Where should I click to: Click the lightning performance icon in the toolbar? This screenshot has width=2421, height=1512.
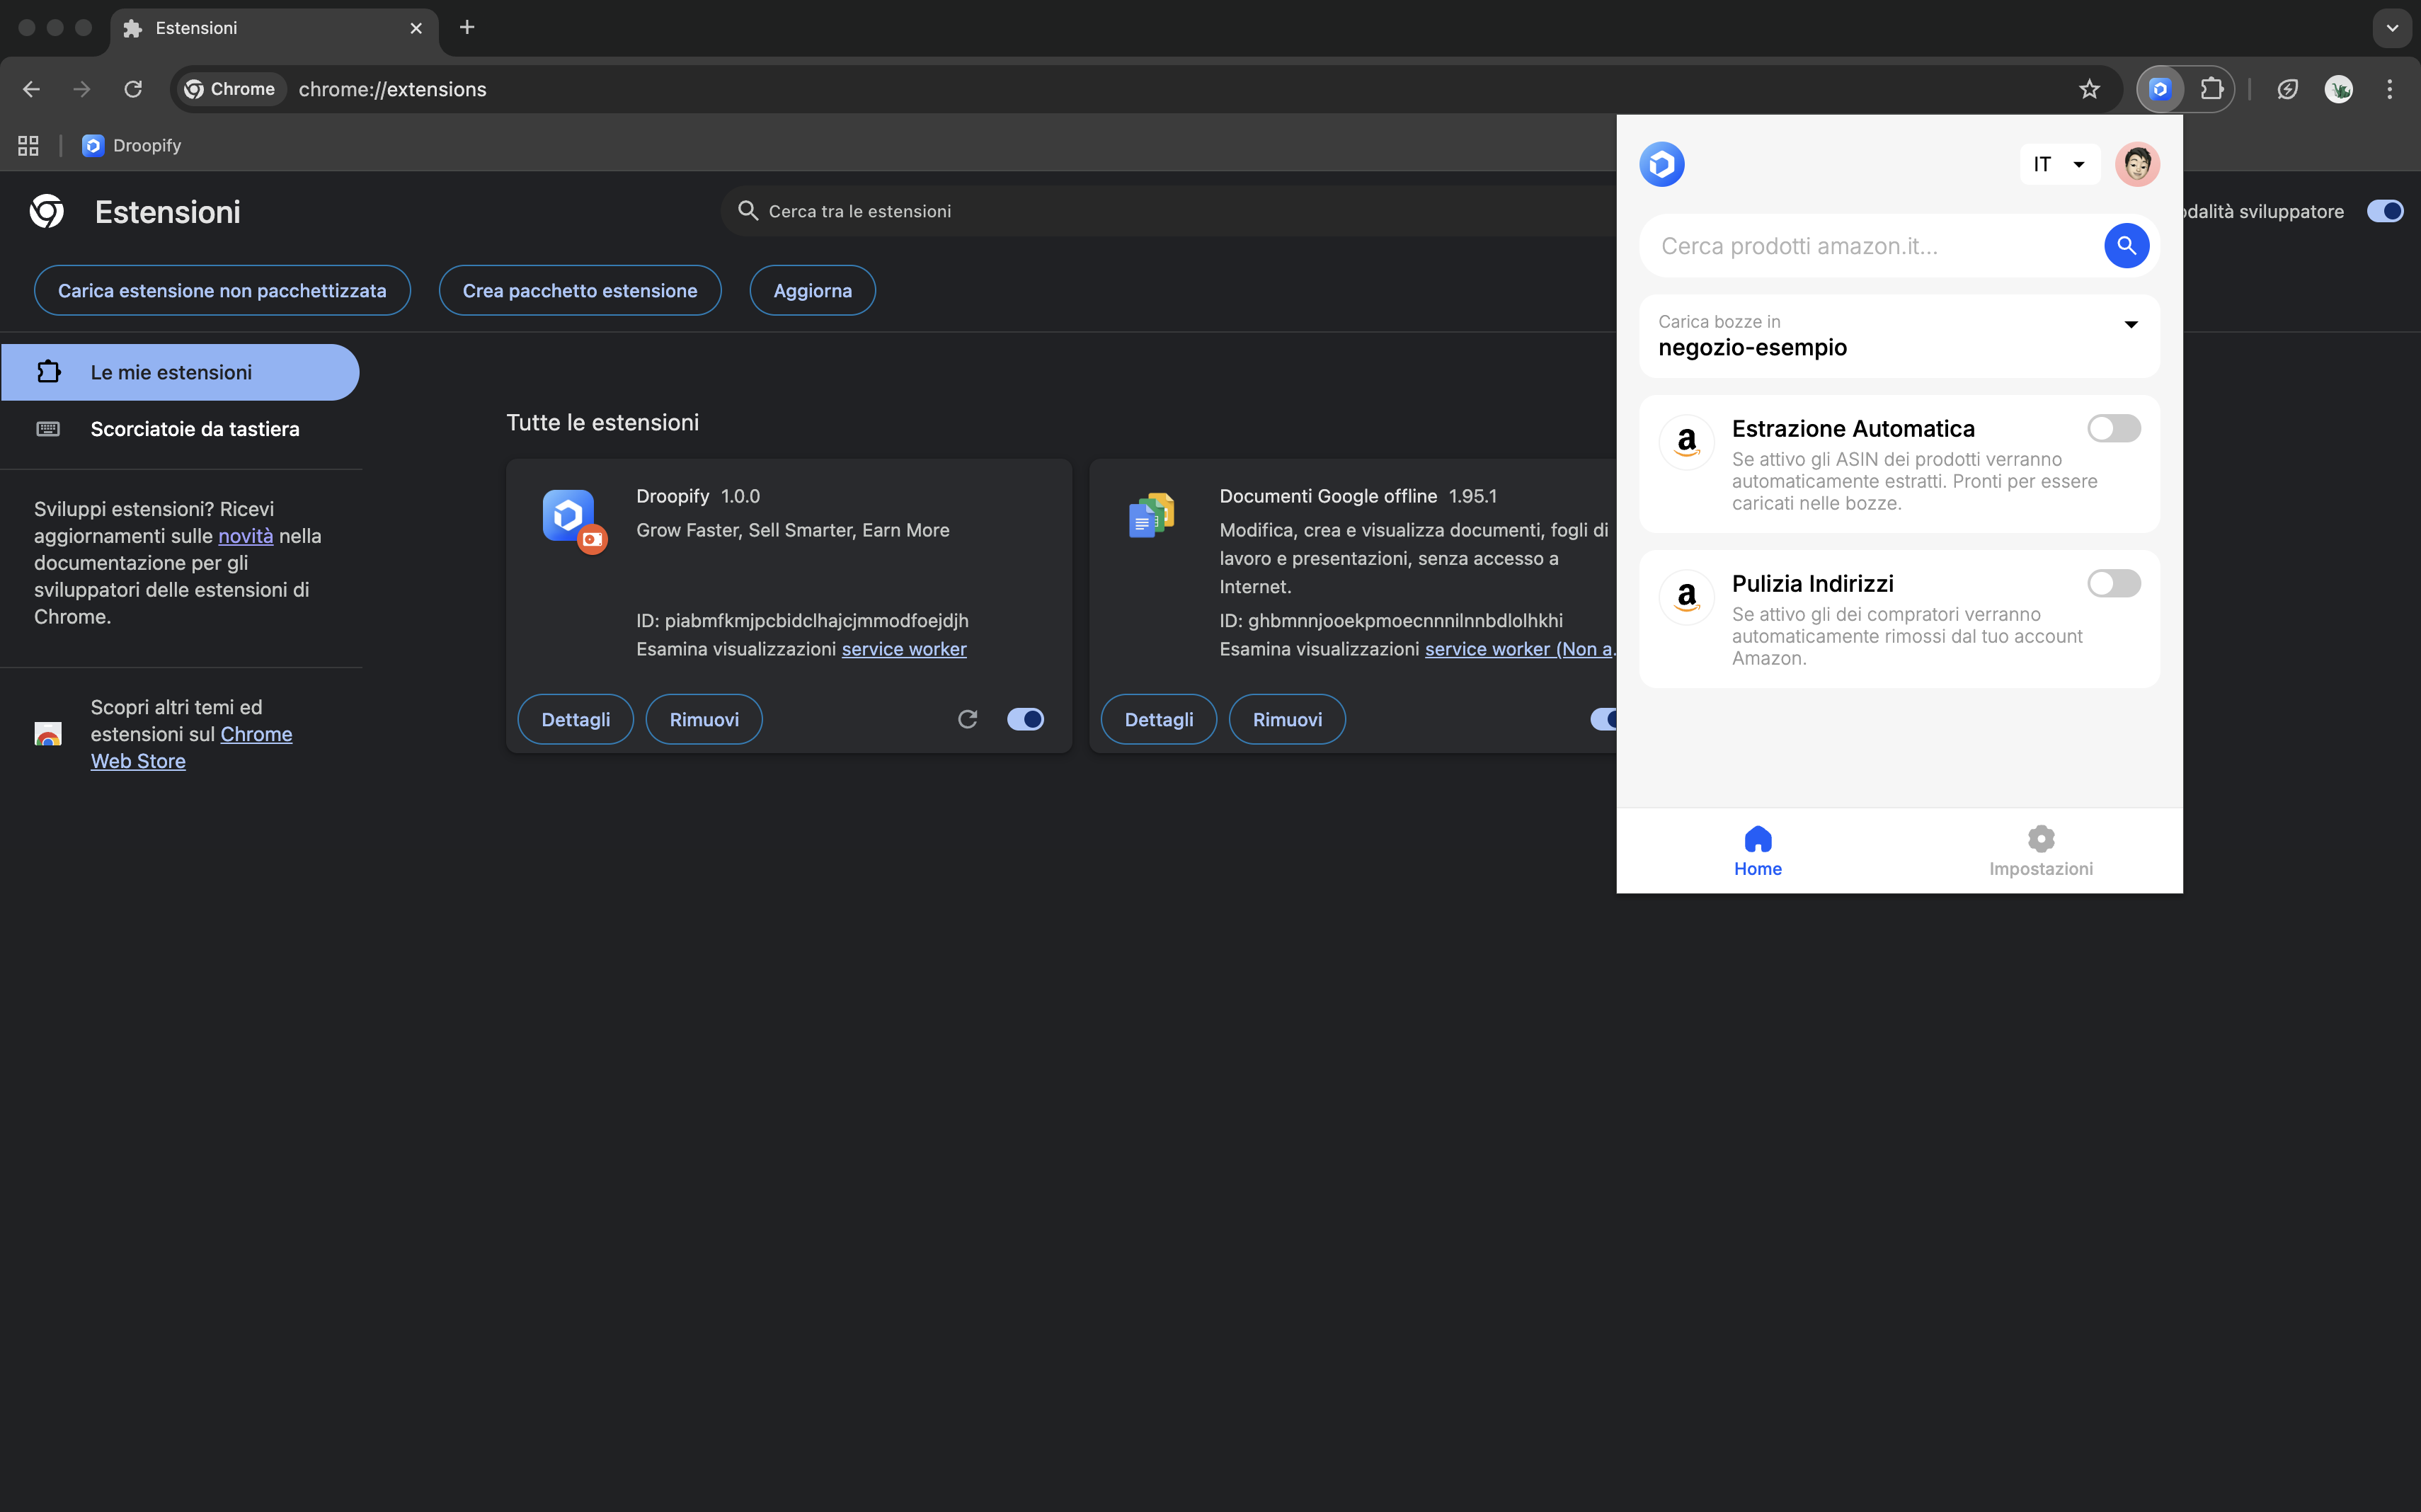click(2287, 89)
